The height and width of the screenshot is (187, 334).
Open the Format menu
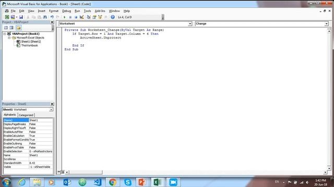(x=54, y=11)
